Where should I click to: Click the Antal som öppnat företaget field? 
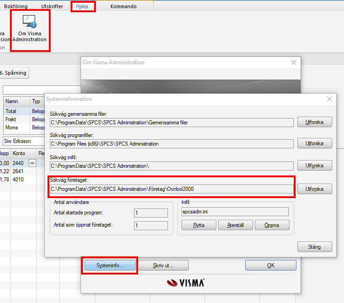click(151, 226)
